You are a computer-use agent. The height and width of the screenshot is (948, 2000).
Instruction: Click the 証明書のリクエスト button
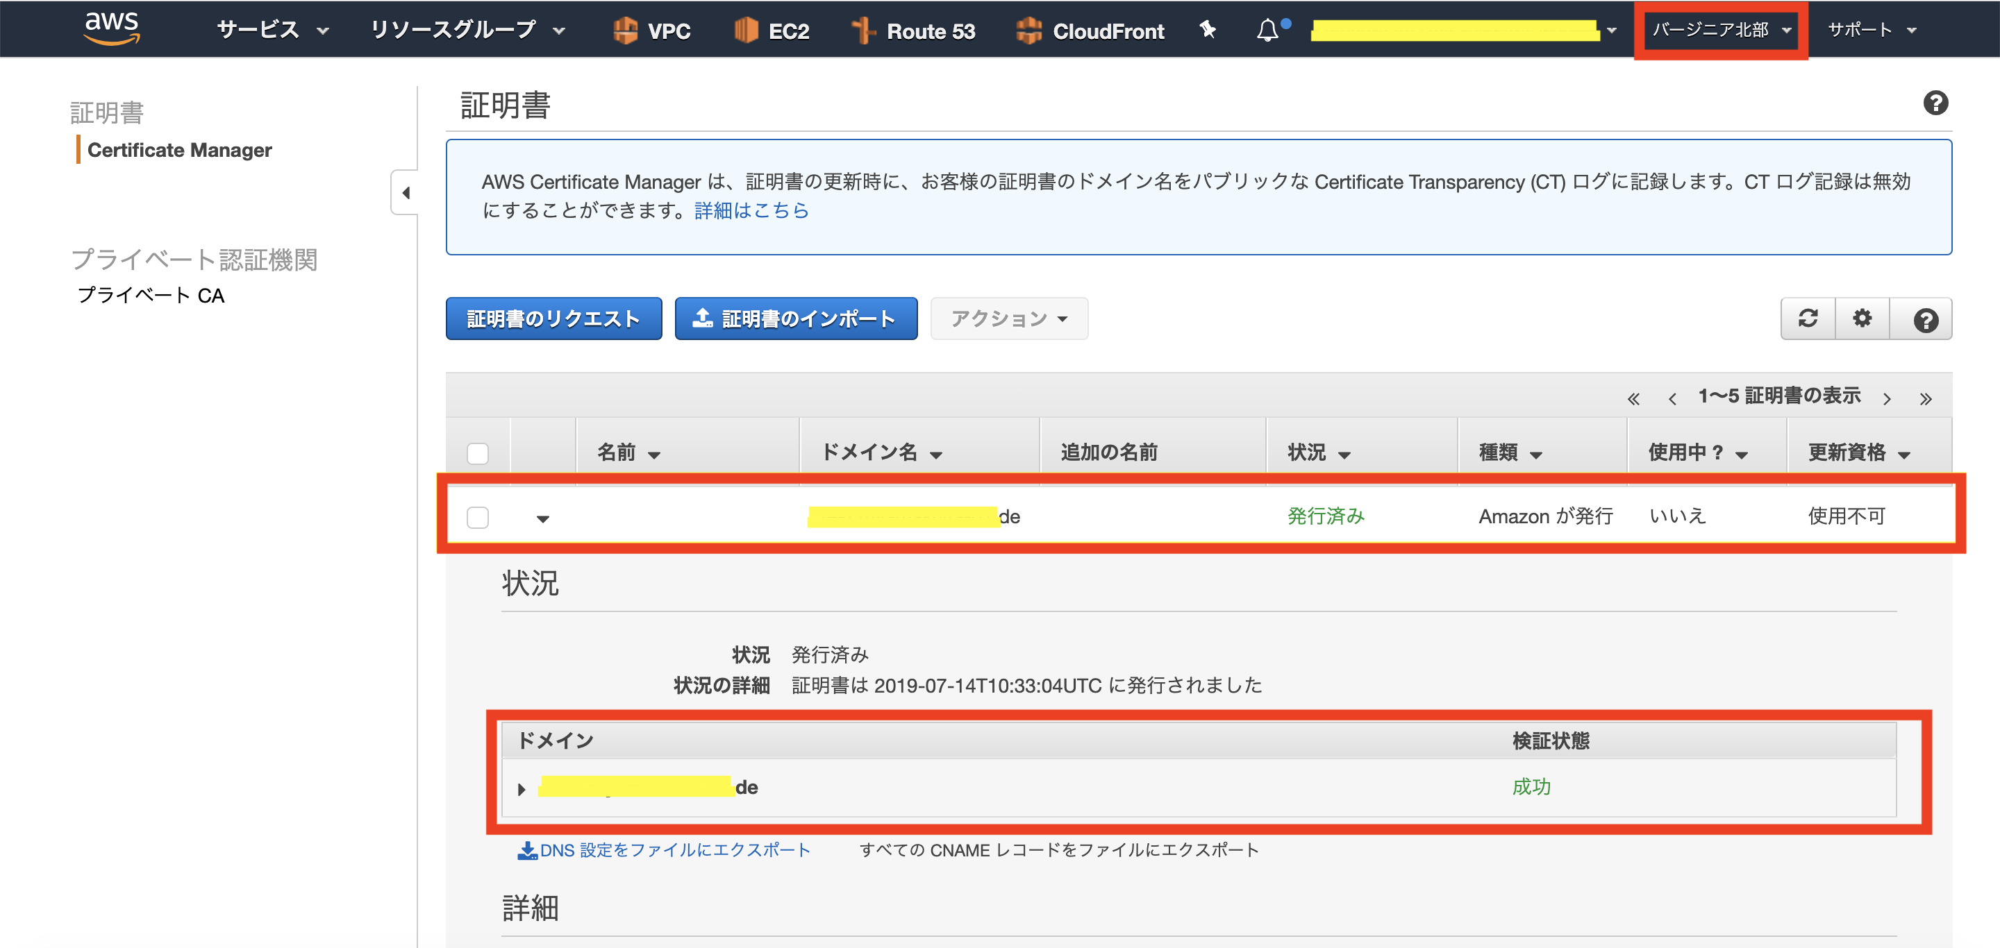pos(553,318)
